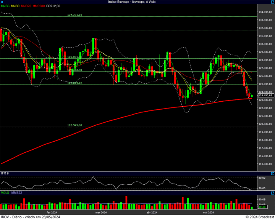Click the pop-out window icon at top-right

pyautogui.click(x=272, y=2)
